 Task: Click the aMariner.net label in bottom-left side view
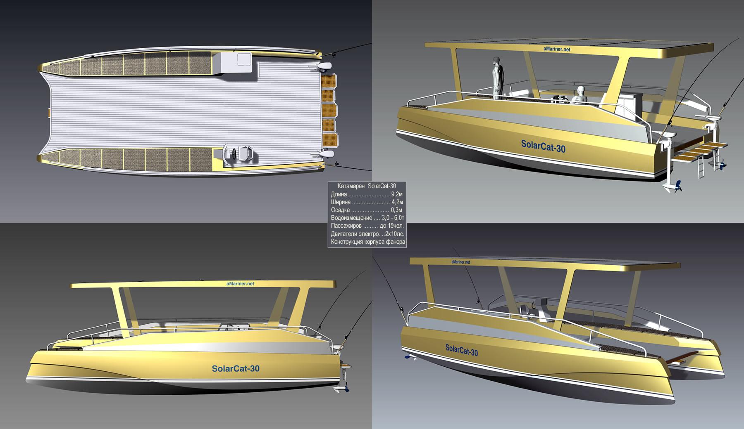[x=240, y=284]
